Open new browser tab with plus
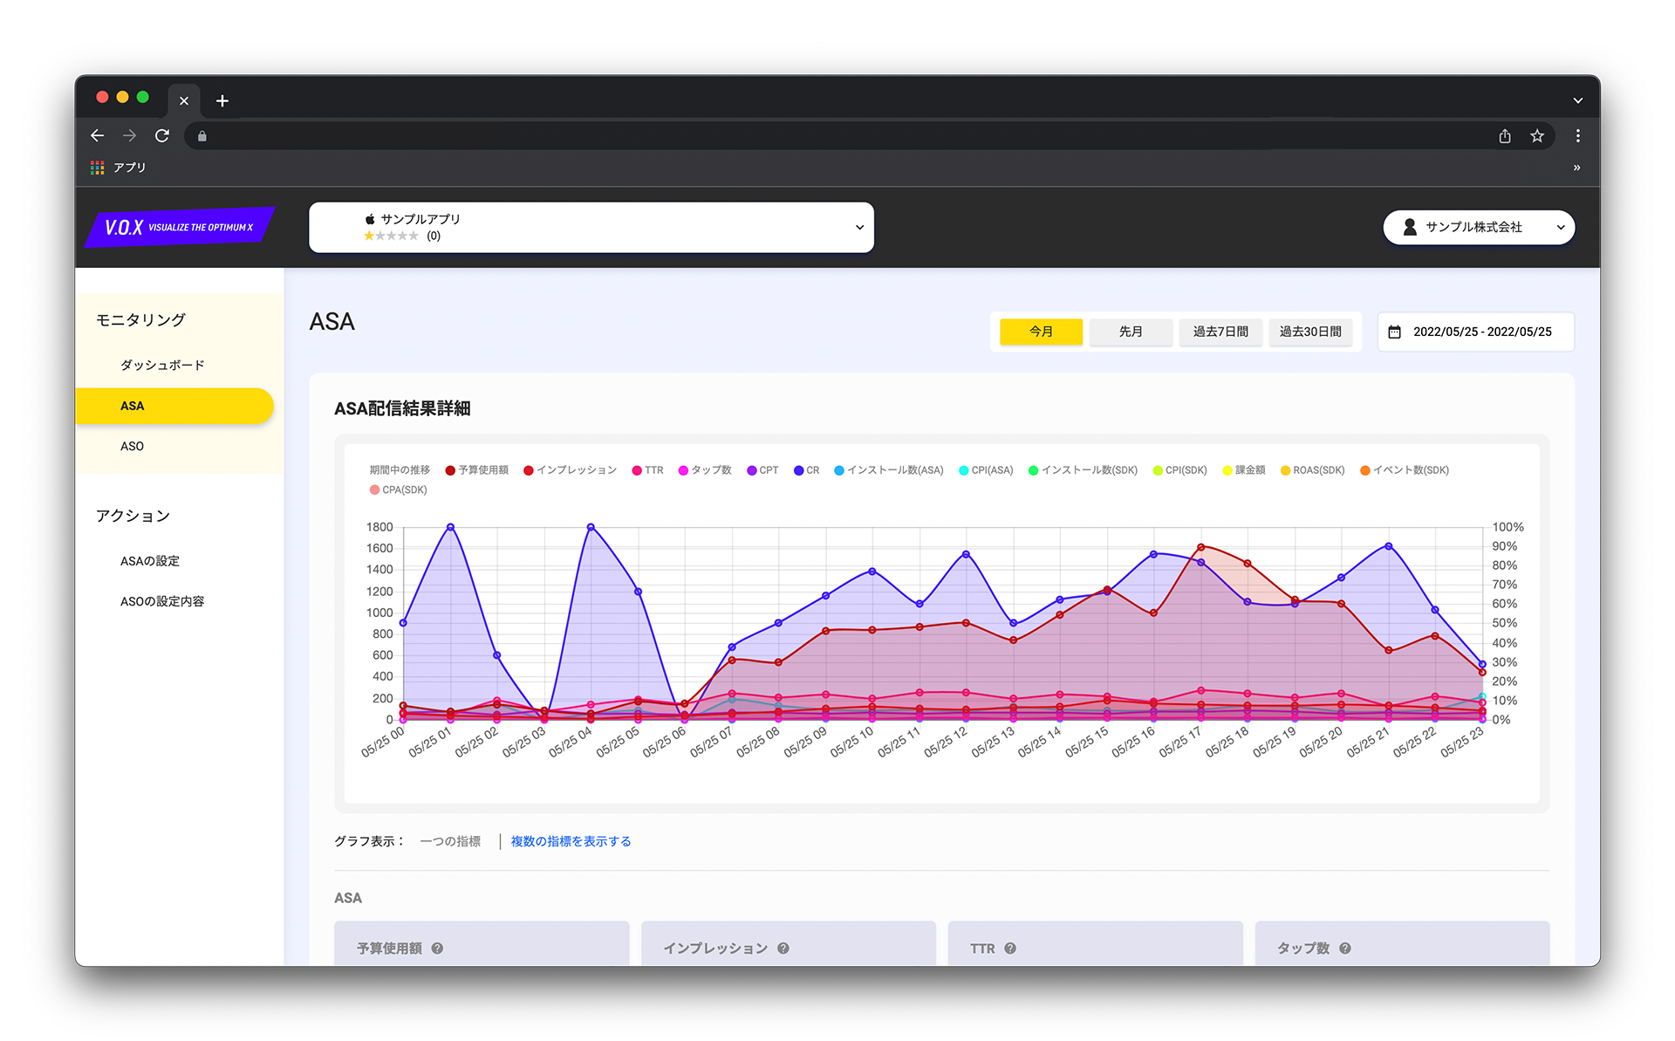 click(222, 101)
